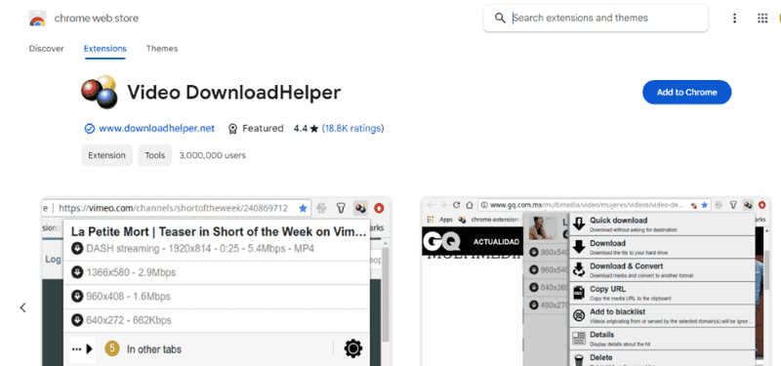This screenshot has width=781, height=366.
Task: Click the Tools category chip
Action: 155,155
